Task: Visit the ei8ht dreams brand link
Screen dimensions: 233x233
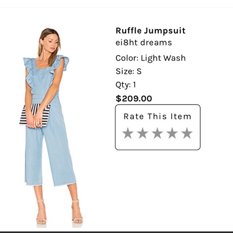Action: (x=144, y=43)
